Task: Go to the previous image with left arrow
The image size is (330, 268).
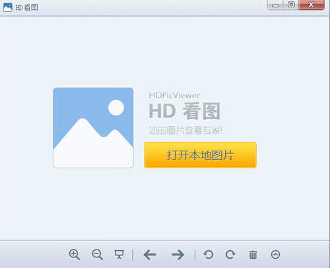Action: tap(150, 255)
